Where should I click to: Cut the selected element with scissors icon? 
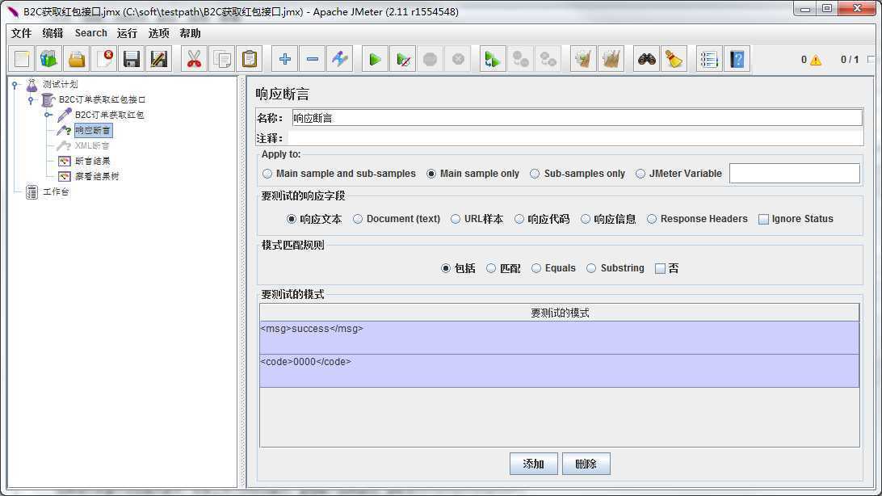(x=194, y=59)
